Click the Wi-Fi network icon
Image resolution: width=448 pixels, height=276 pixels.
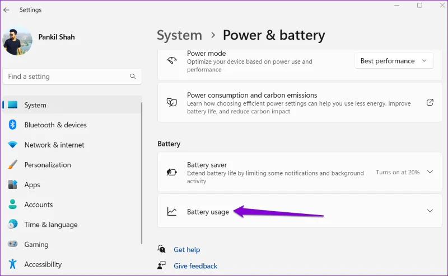click(12, 145)
